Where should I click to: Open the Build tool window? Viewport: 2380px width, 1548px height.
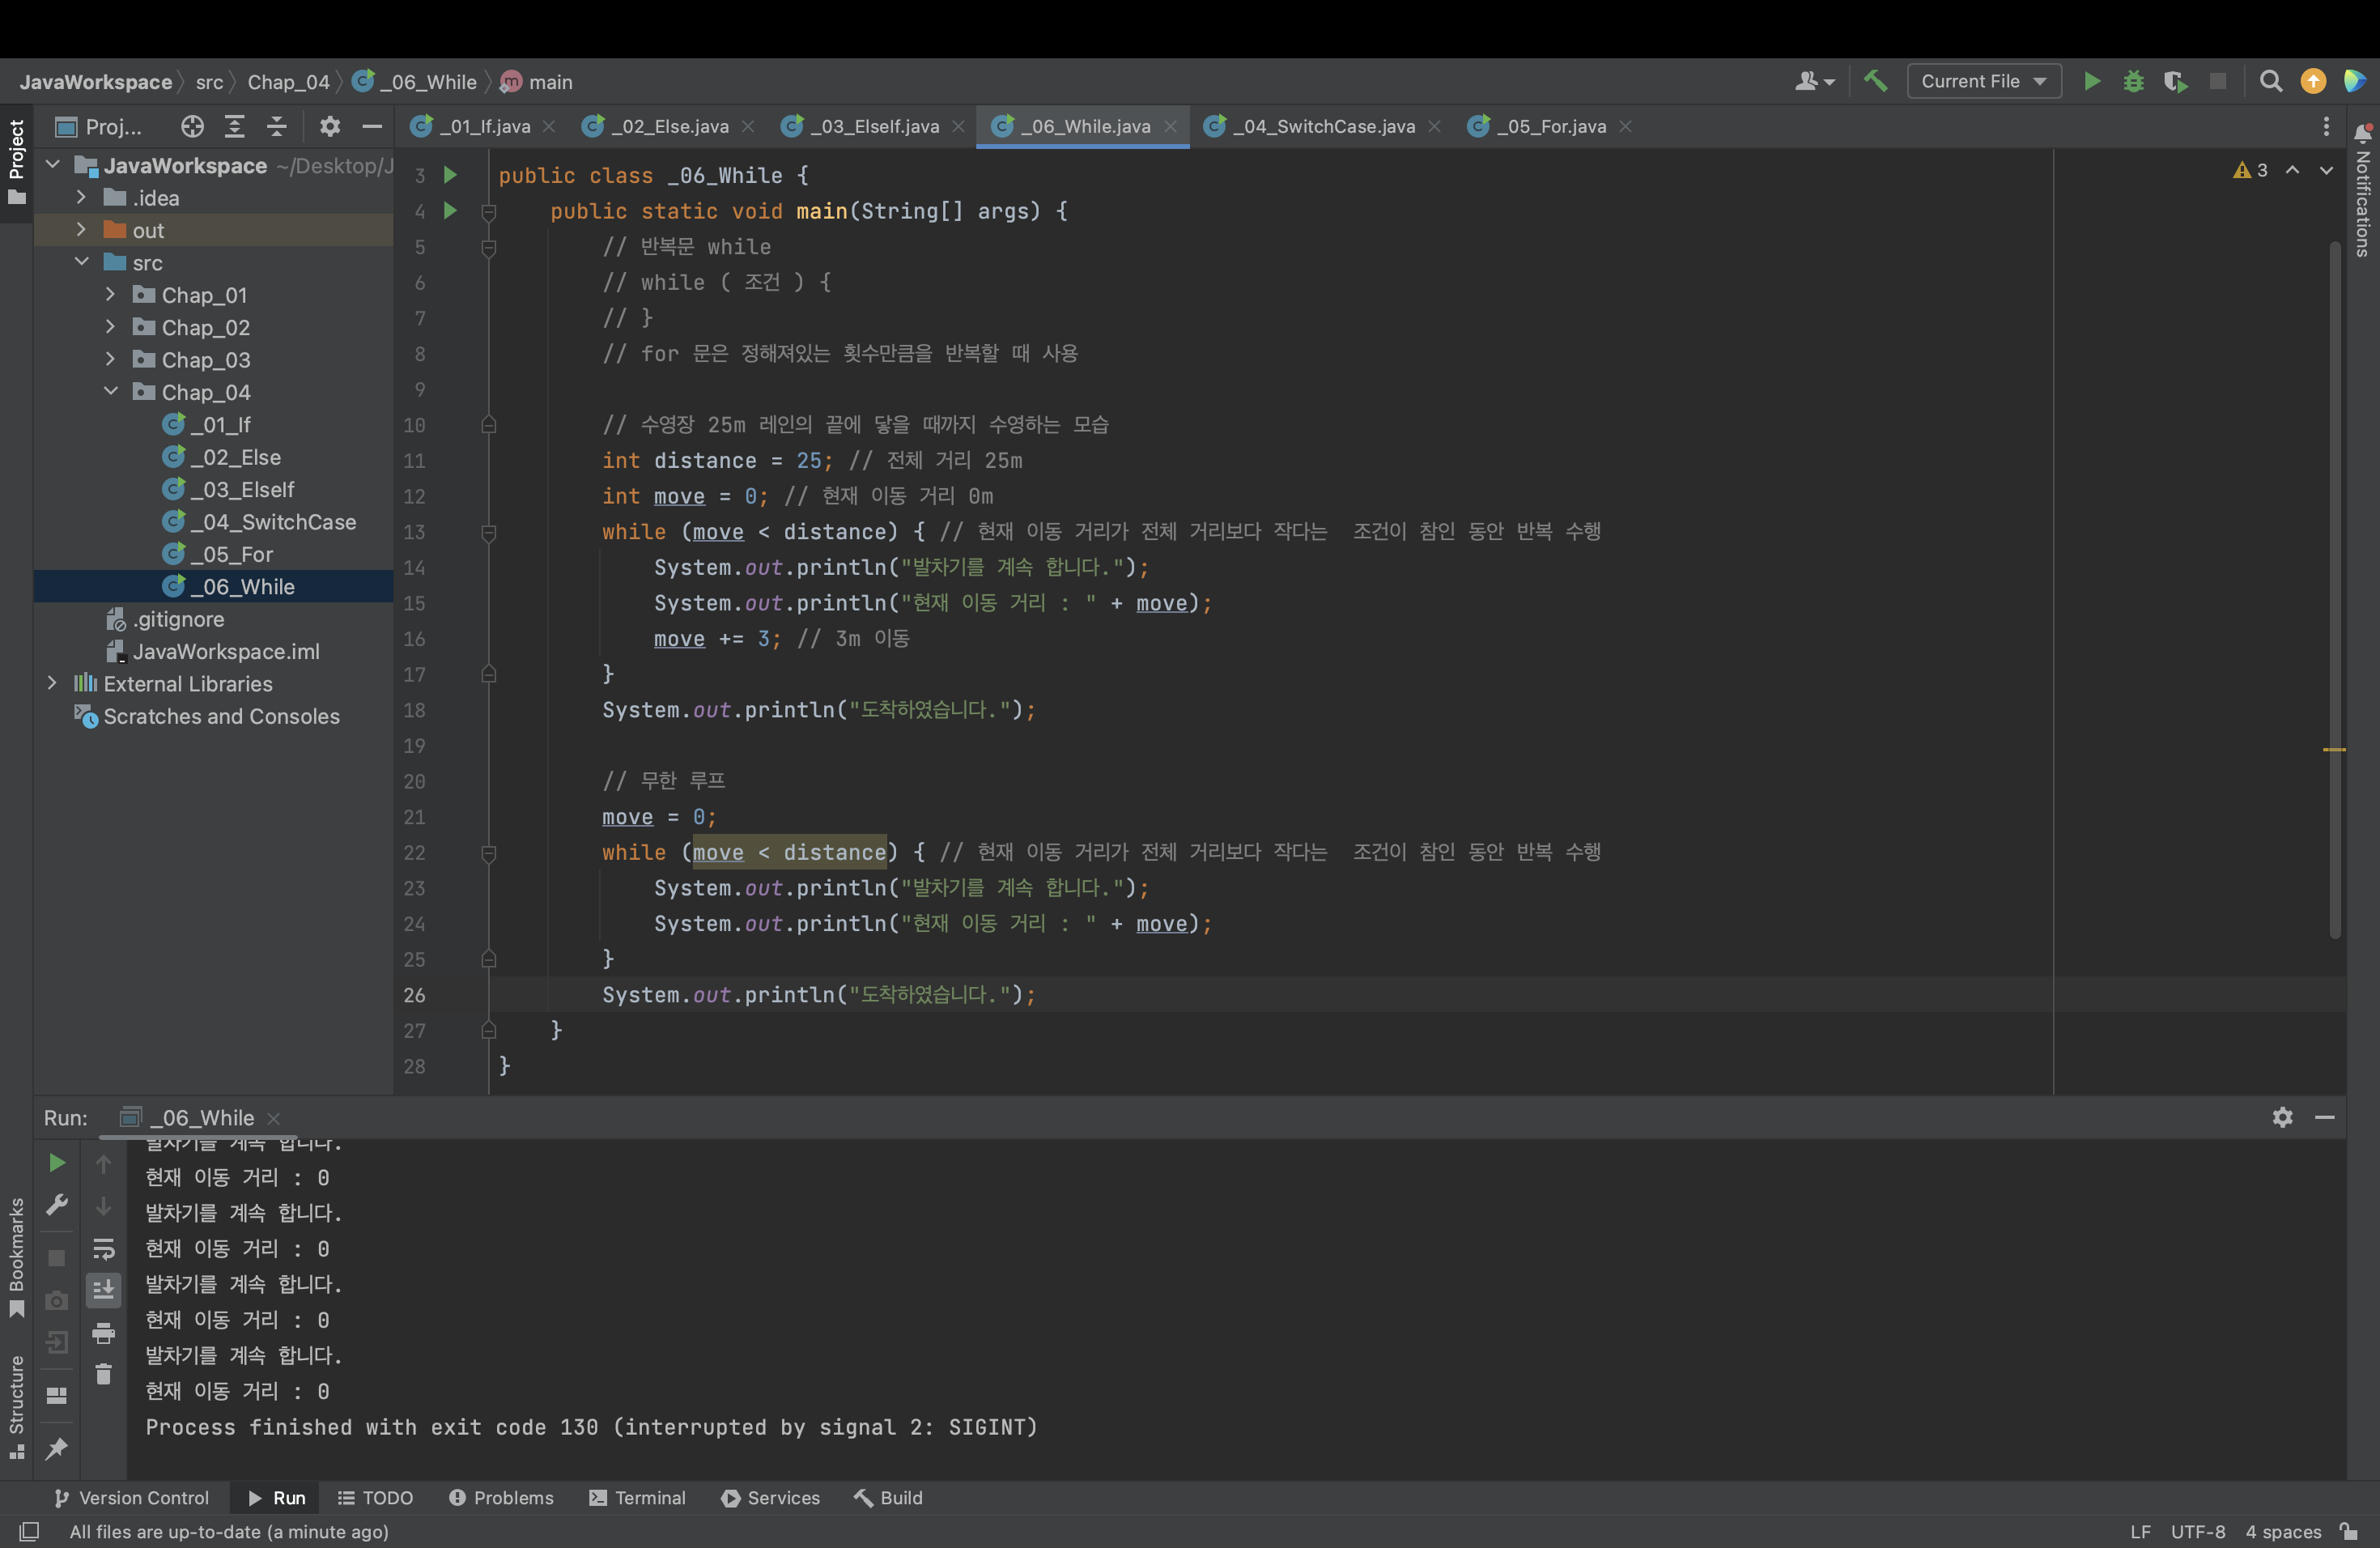888,1498
